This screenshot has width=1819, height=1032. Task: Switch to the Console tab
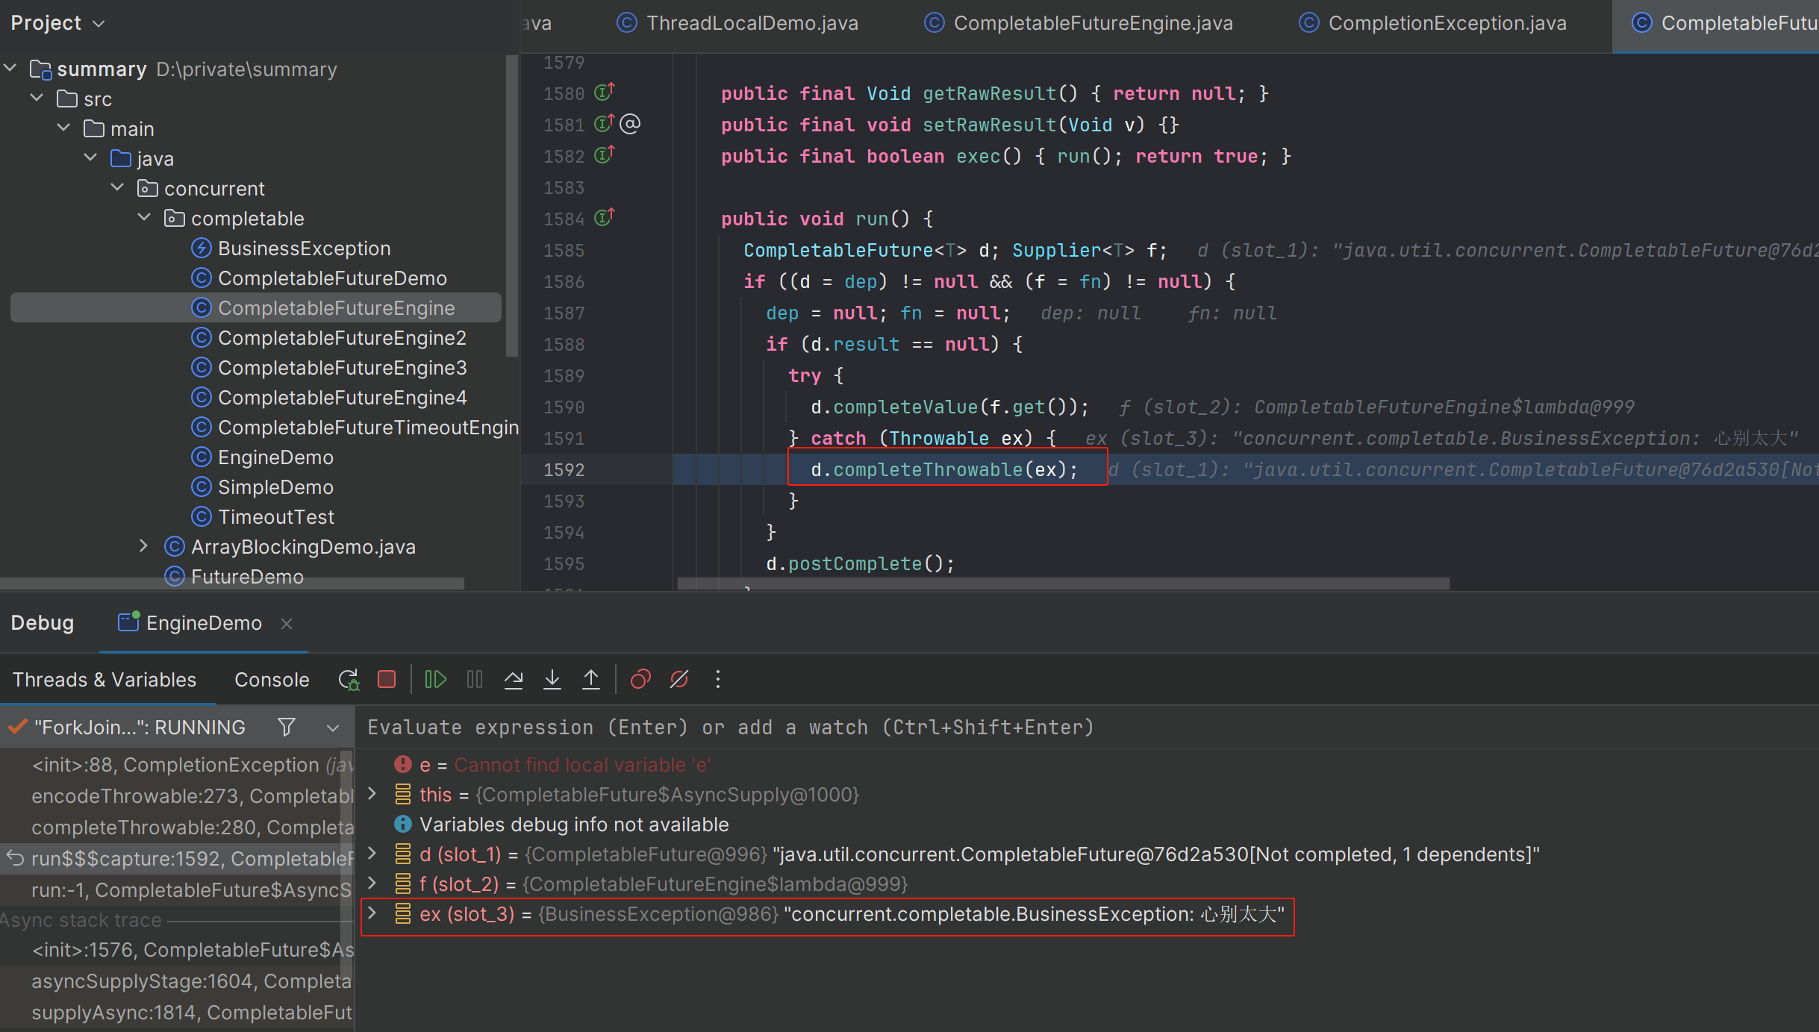(272, 680)
